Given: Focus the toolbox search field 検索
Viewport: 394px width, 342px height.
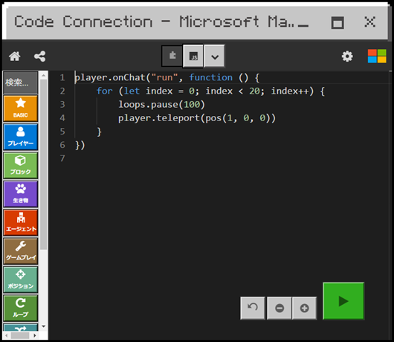Looking at the screenshot, I should pos(20,83).
